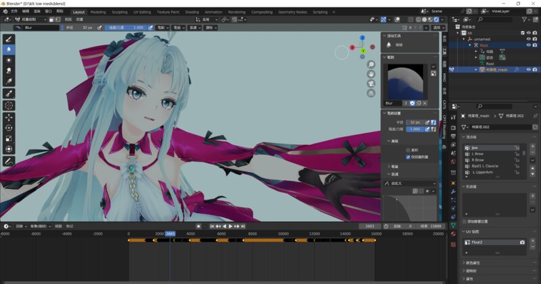
Task: Open the Tool properties tab (wrench-screwdriver)
Action: [453, 117]
